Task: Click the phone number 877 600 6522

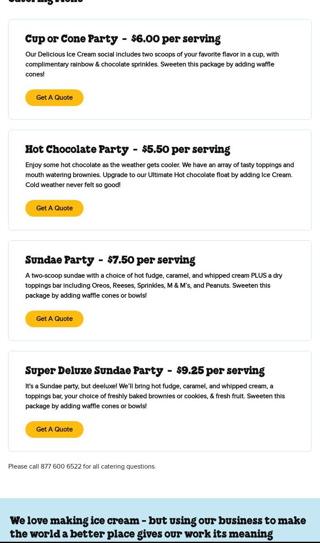Action: click(61, 466)
